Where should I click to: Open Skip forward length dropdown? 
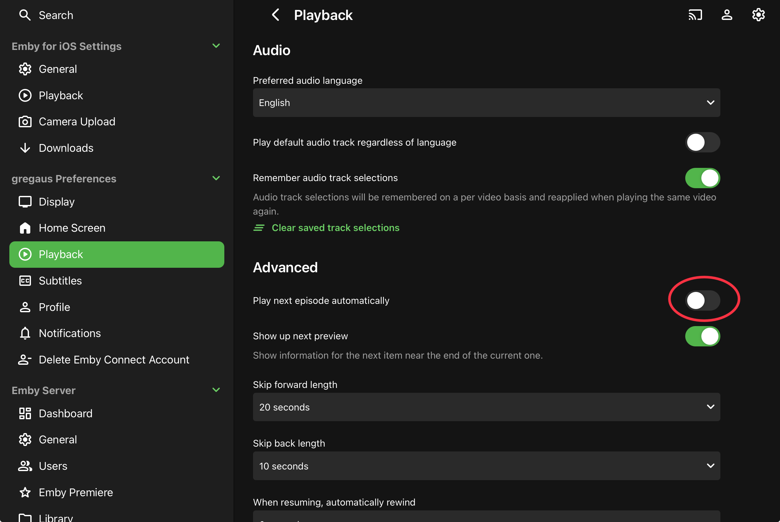(486, 407)
